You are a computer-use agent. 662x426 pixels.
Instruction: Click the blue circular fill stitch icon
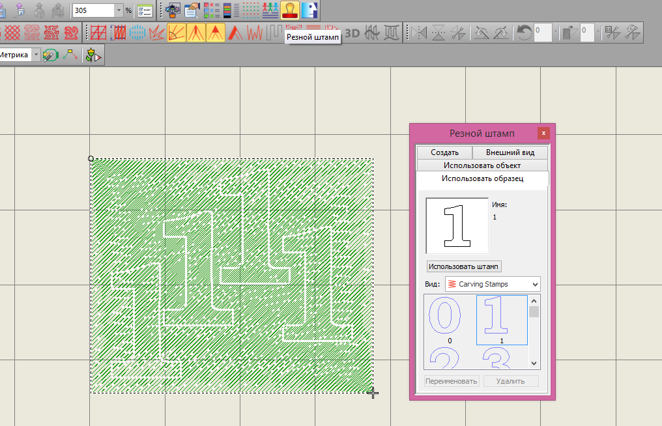[x=137, y=32]
